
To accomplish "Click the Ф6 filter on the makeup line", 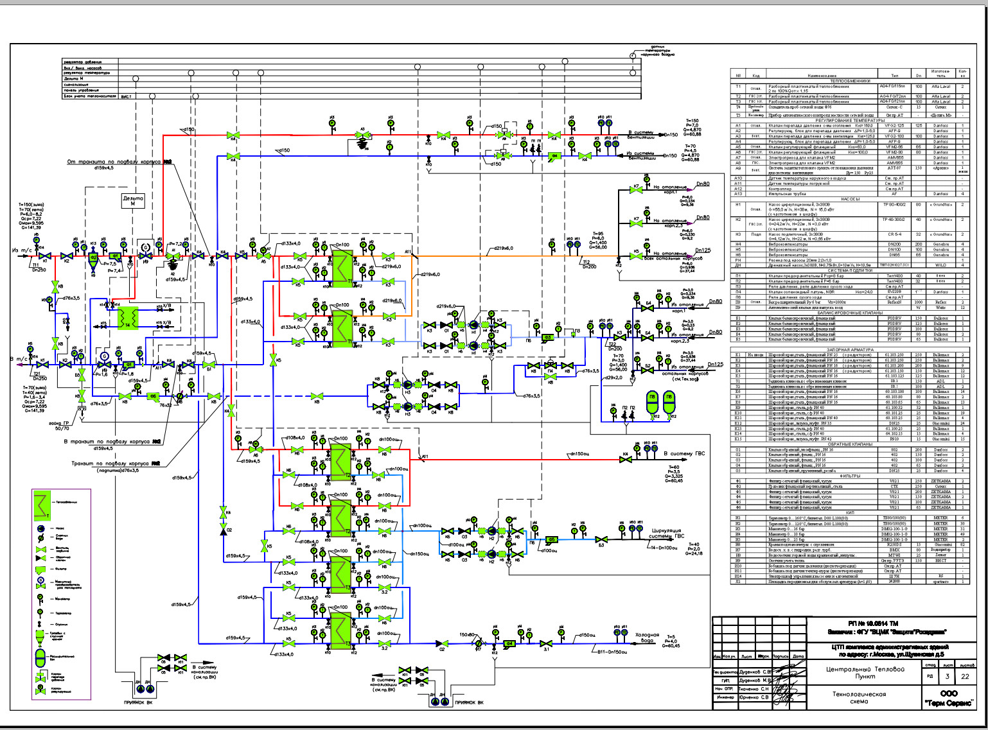I will [153, 396].
